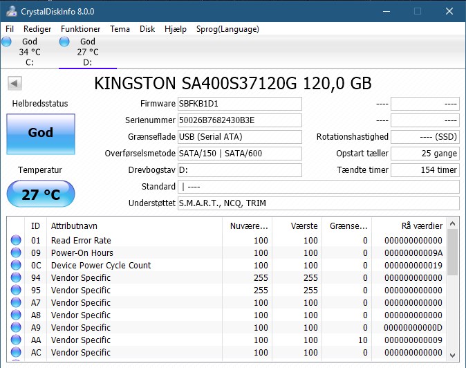Click raw value 000000000009
The height and width of the screenshot is (368, 466).
(x=413, y=340)
